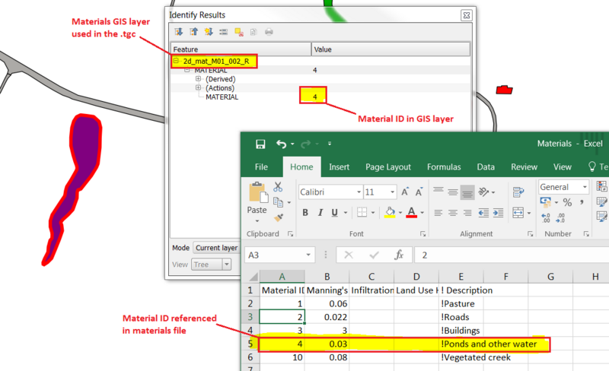This screenshot has width=609, height=371.
Task: Click Merge and Center icon
Action: [518, 212]
